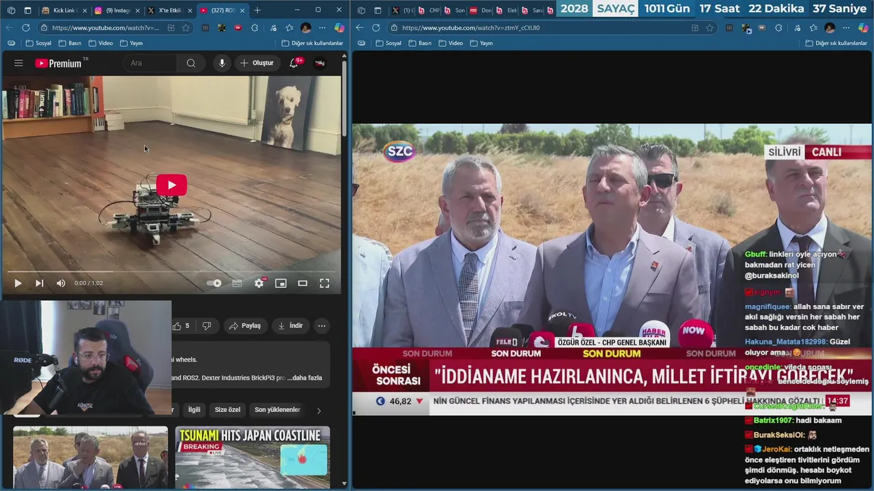Click left browser address bar URL
The height and width of the screenshot is (491, 874).
105,28
